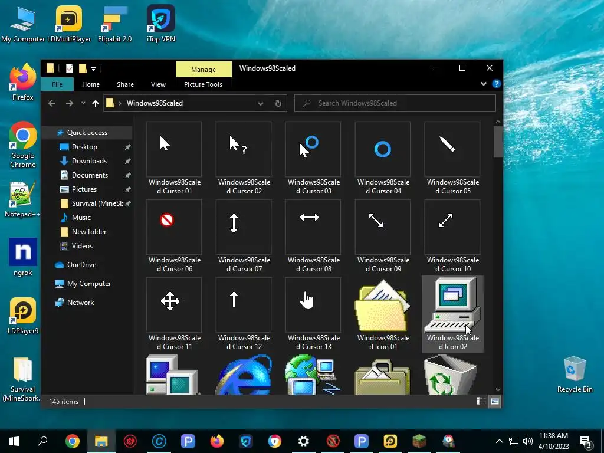Expand the ribbon chevron
Viewport: 604px width, 453px height.
click(484, 84)
